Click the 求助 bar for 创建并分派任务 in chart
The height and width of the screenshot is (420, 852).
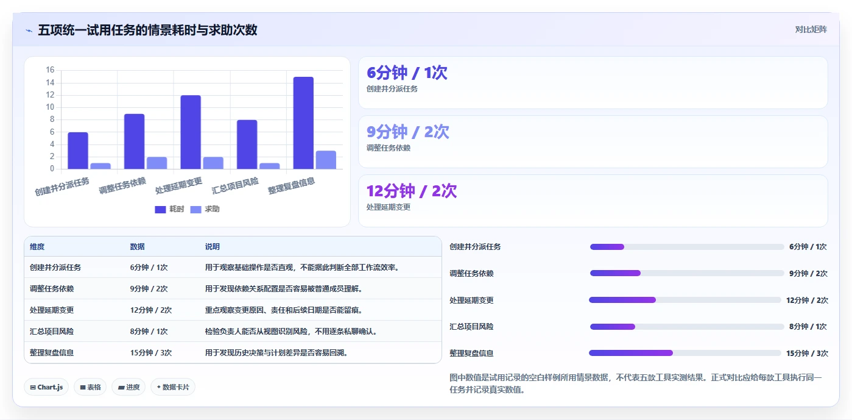point(100,166)
